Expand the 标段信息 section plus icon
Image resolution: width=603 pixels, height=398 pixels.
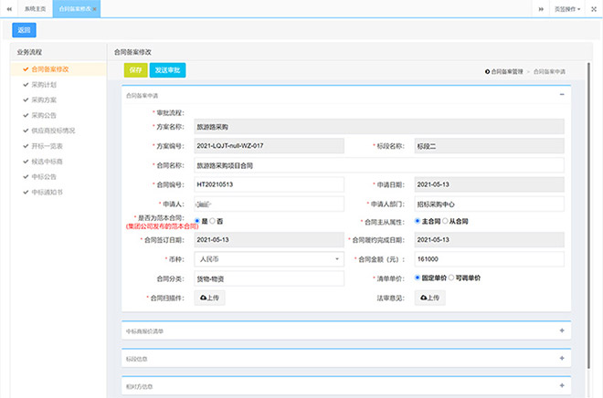coord(562,359)
